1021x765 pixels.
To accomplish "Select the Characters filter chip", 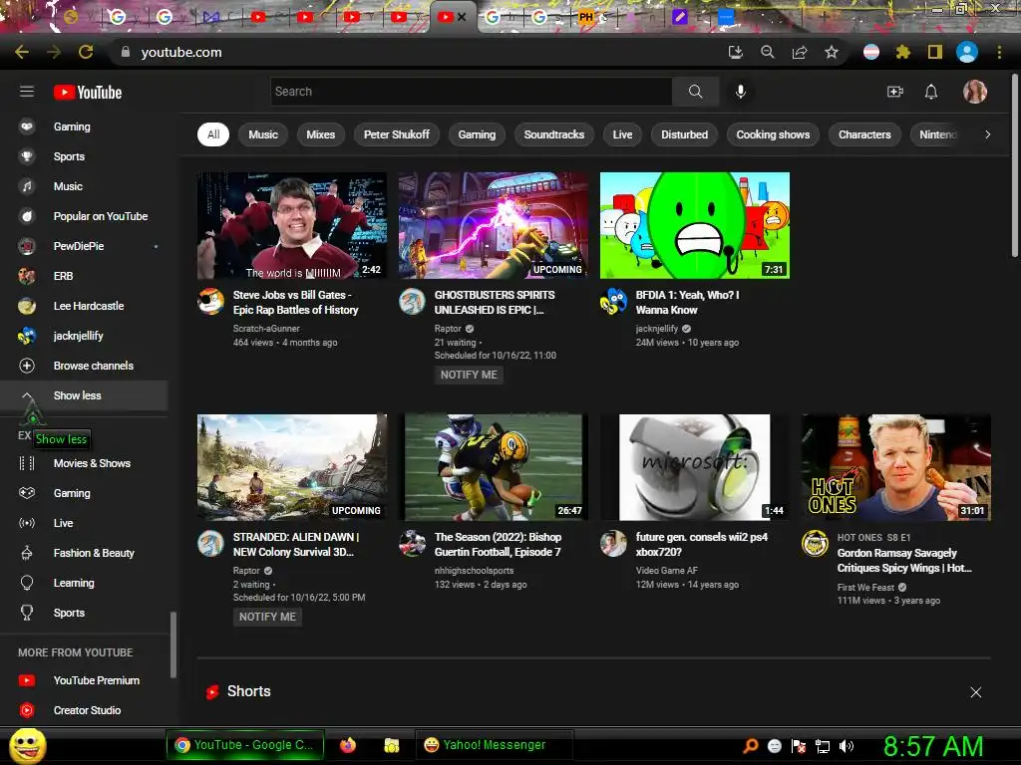I will click(864, 134).
